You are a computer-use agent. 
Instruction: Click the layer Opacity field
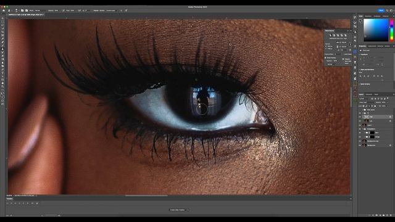click(384, 102)
